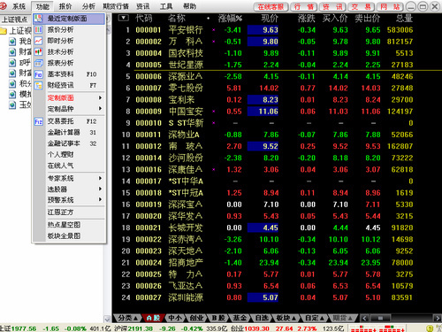
Task: Click the 技术分析 candlestick icon
Action: tap(38, 52)
